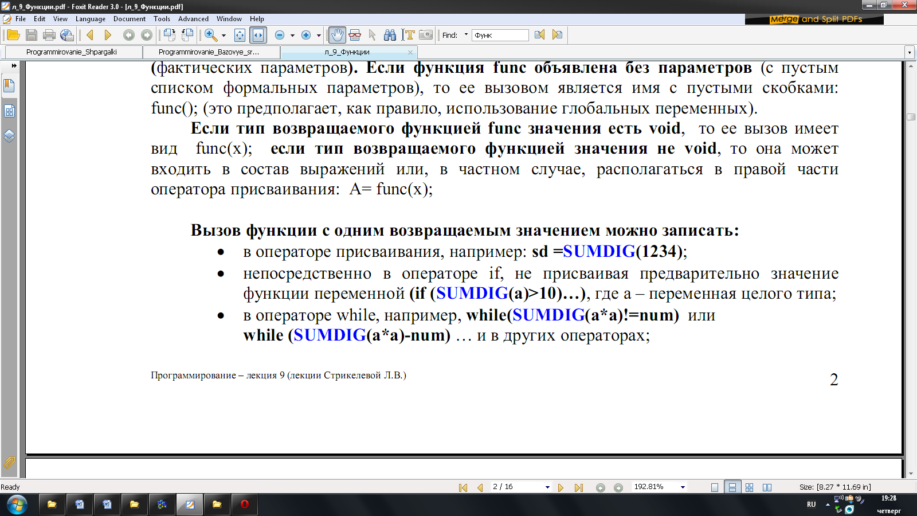
Task: Switch to Facing pages layout
Action: pos(767,487)
